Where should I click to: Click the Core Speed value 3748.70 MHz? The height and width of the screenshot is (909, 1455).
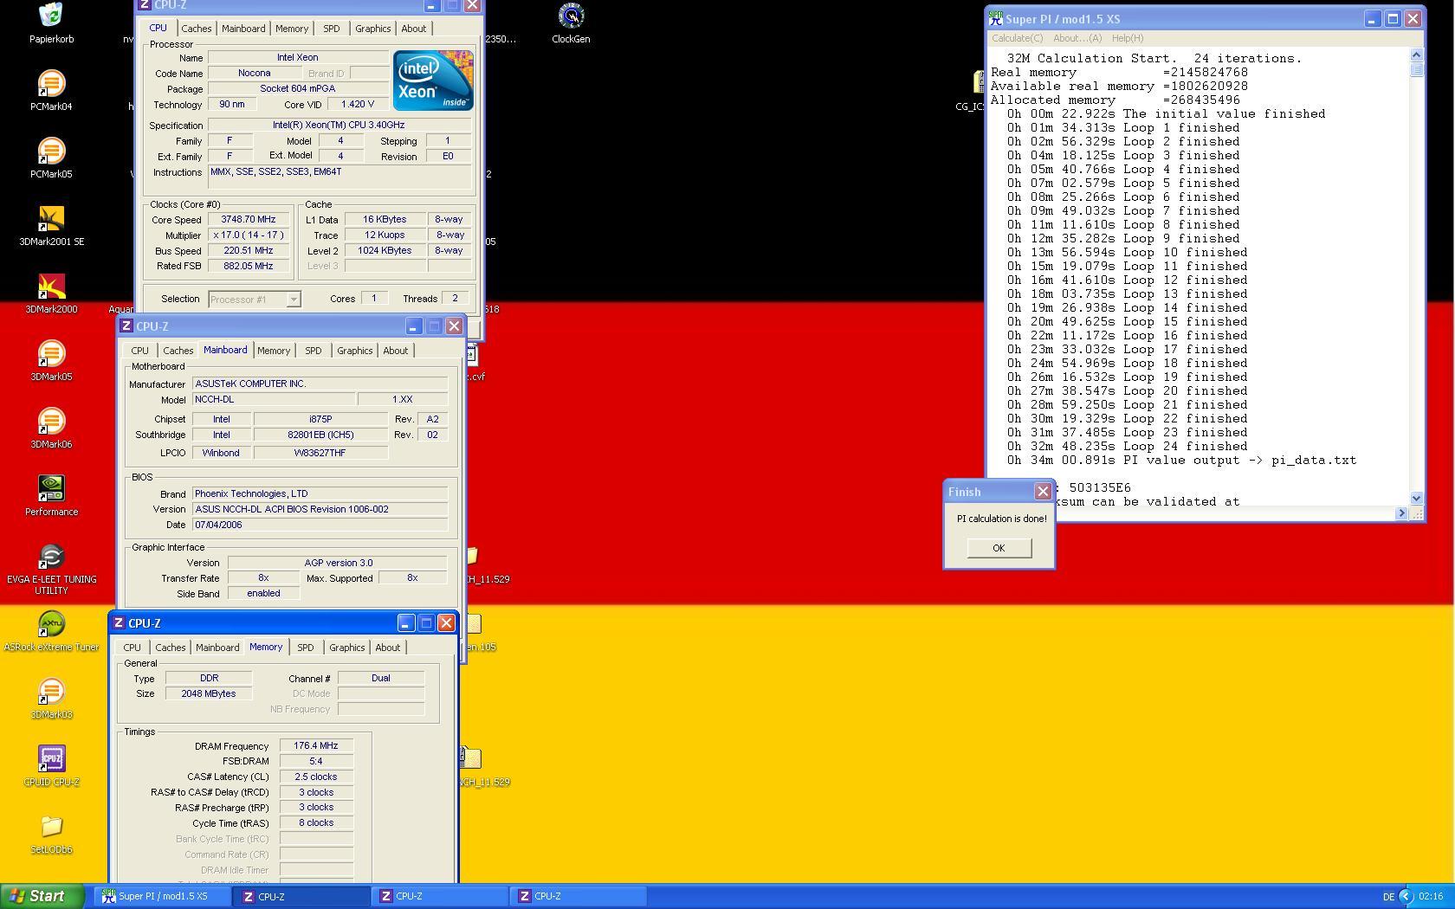[x=249, y=220]
